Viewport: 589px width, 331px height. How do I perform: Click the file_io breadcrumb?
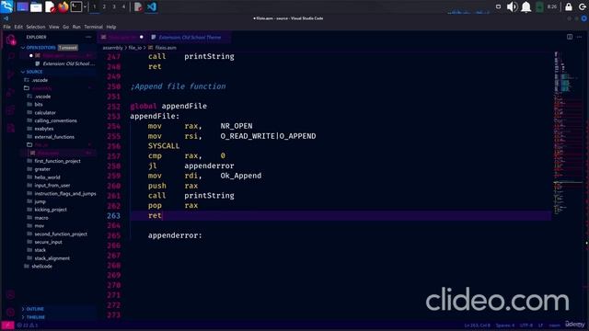[x=135, y=48]
